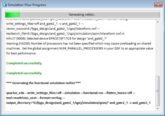The height and width of the screenshot is (116, 165).
Task: Click the 'write_settings_files=off and_gate2_1' line
Action: tap(45, 24)
